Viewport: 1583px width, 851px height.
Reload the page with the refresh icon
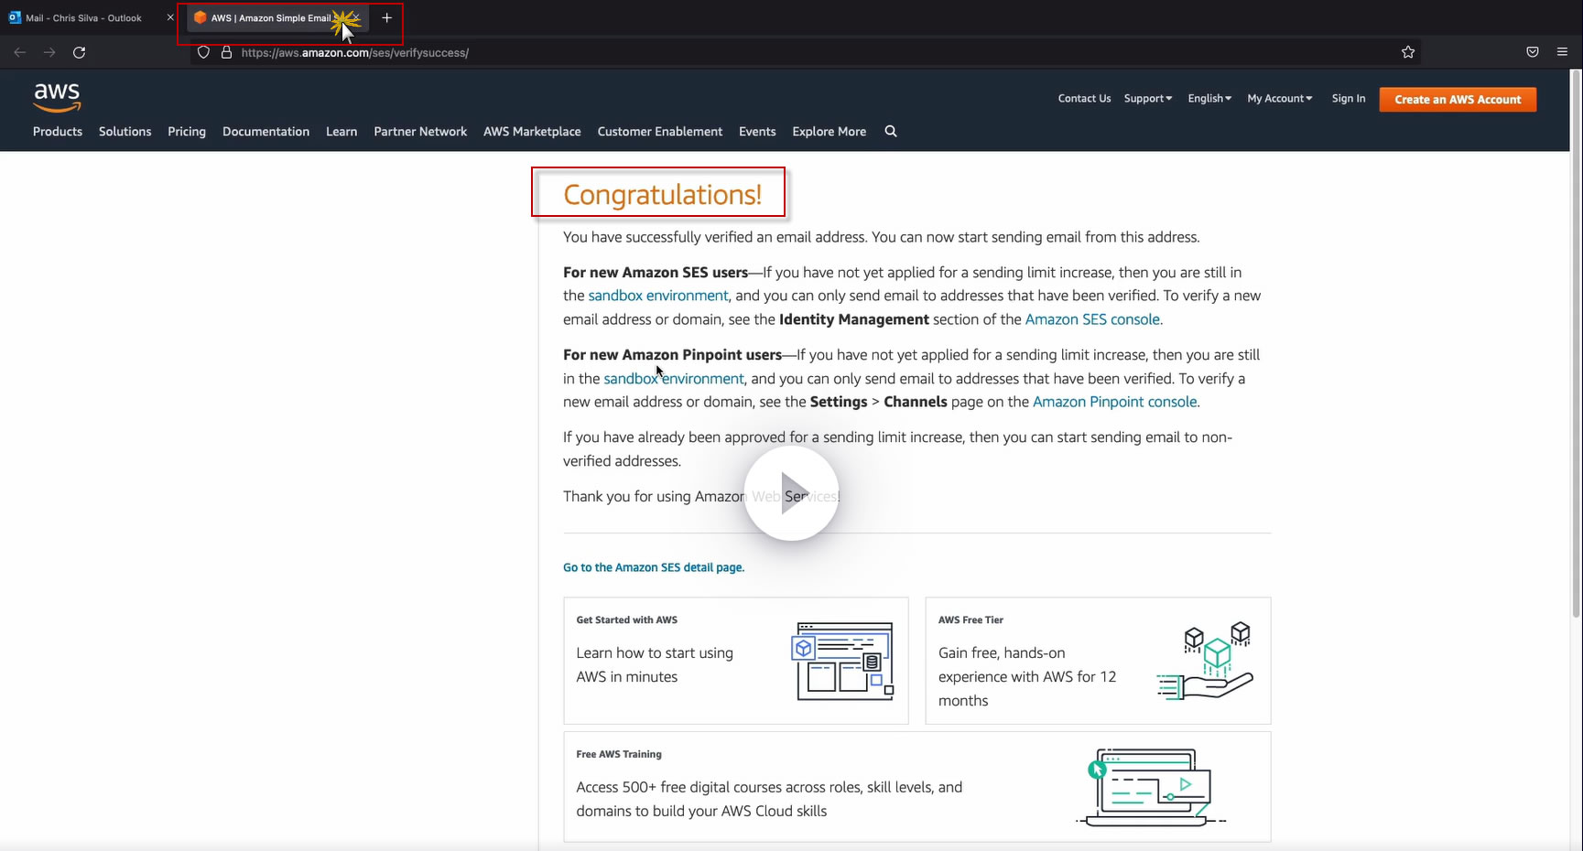click(x=80, y=52)
